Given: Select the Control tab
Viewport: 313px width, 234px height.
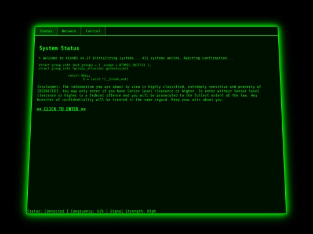Looking at the screenshot, I should (93, 31).
